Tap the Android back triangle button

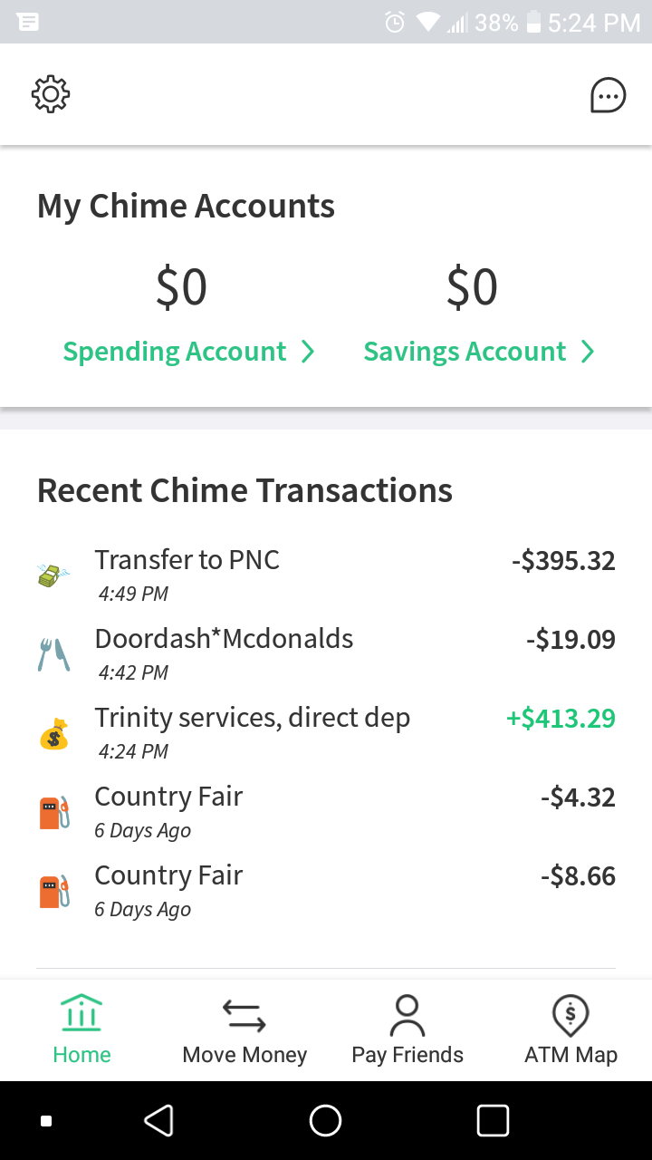(x=159, y=1121)
